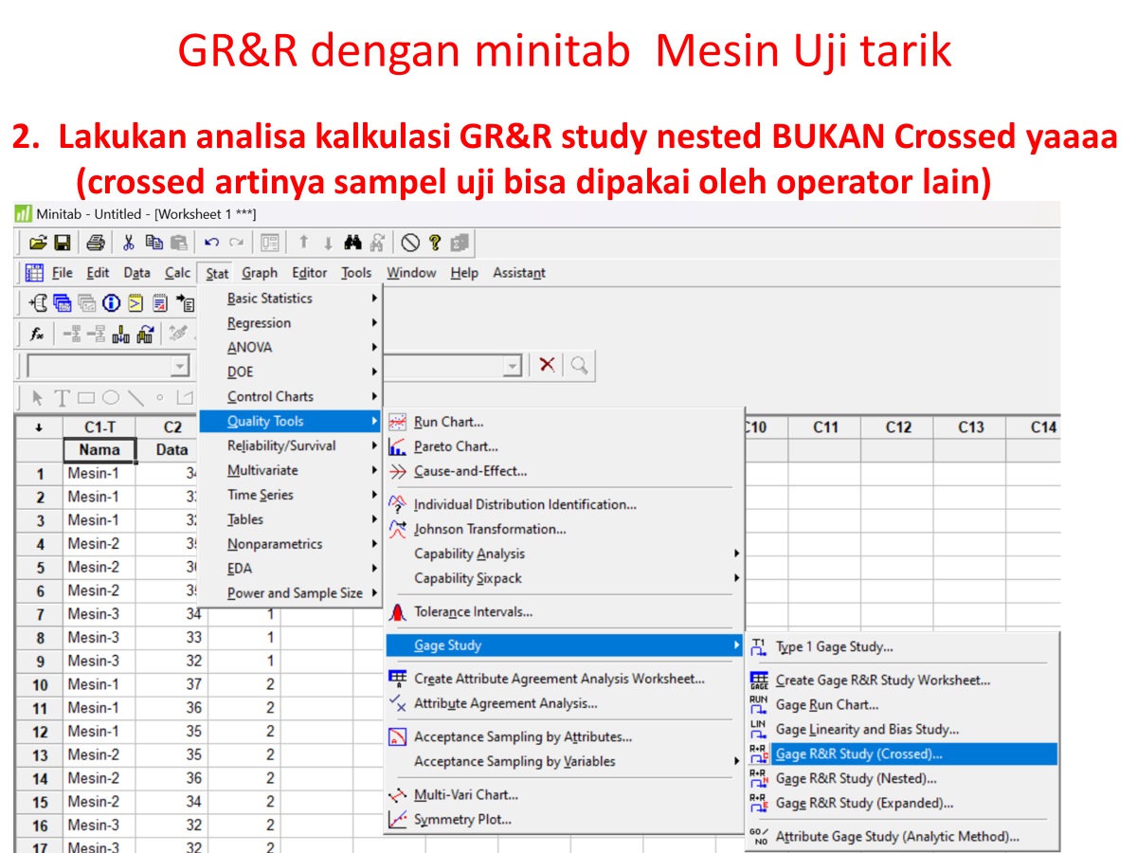Cut selection using the scissors icon
This screenshot has width=1137, height=853.
click(129, 241)
